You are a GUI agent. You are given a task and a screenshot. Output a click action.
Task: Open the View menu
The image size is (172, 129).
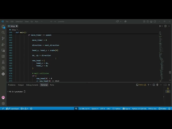27,21
